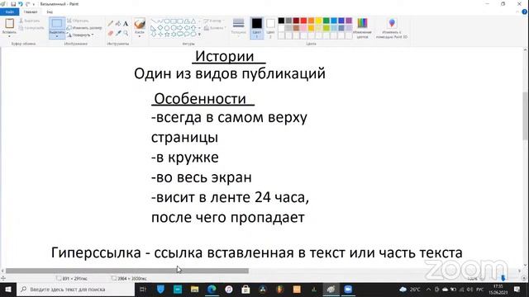Viewport: 529px width, 297px height.
Task: Pick the diagonal line shape in shapes gallery
Action: (154, 21)
